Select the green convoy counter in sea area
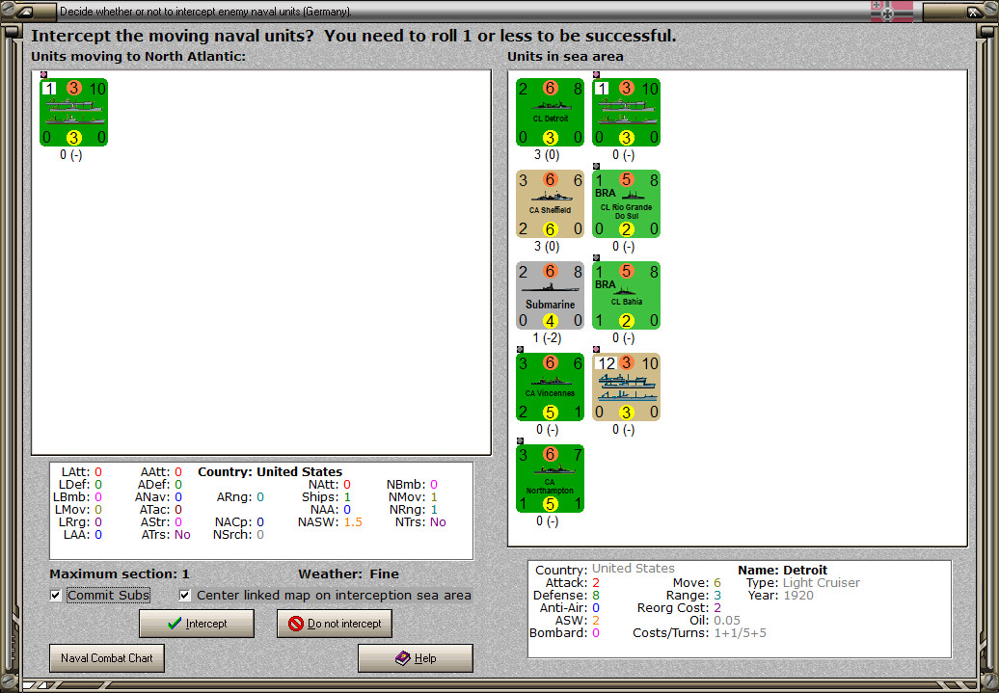This screenshot has height=693, width=999. (626, 113)
